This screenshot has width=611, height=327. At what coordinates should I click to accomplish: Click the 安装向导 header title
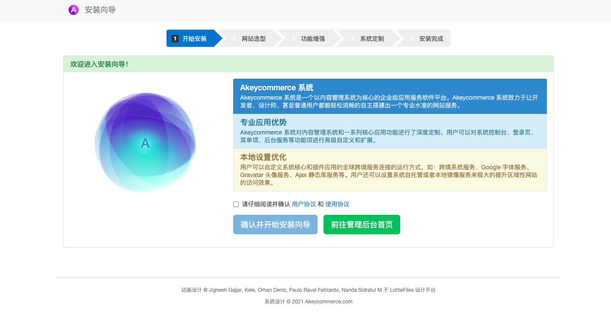pos(100,9)
